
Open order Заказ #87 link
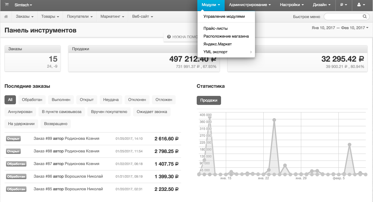pyautogui.click(x=43, y=164)
